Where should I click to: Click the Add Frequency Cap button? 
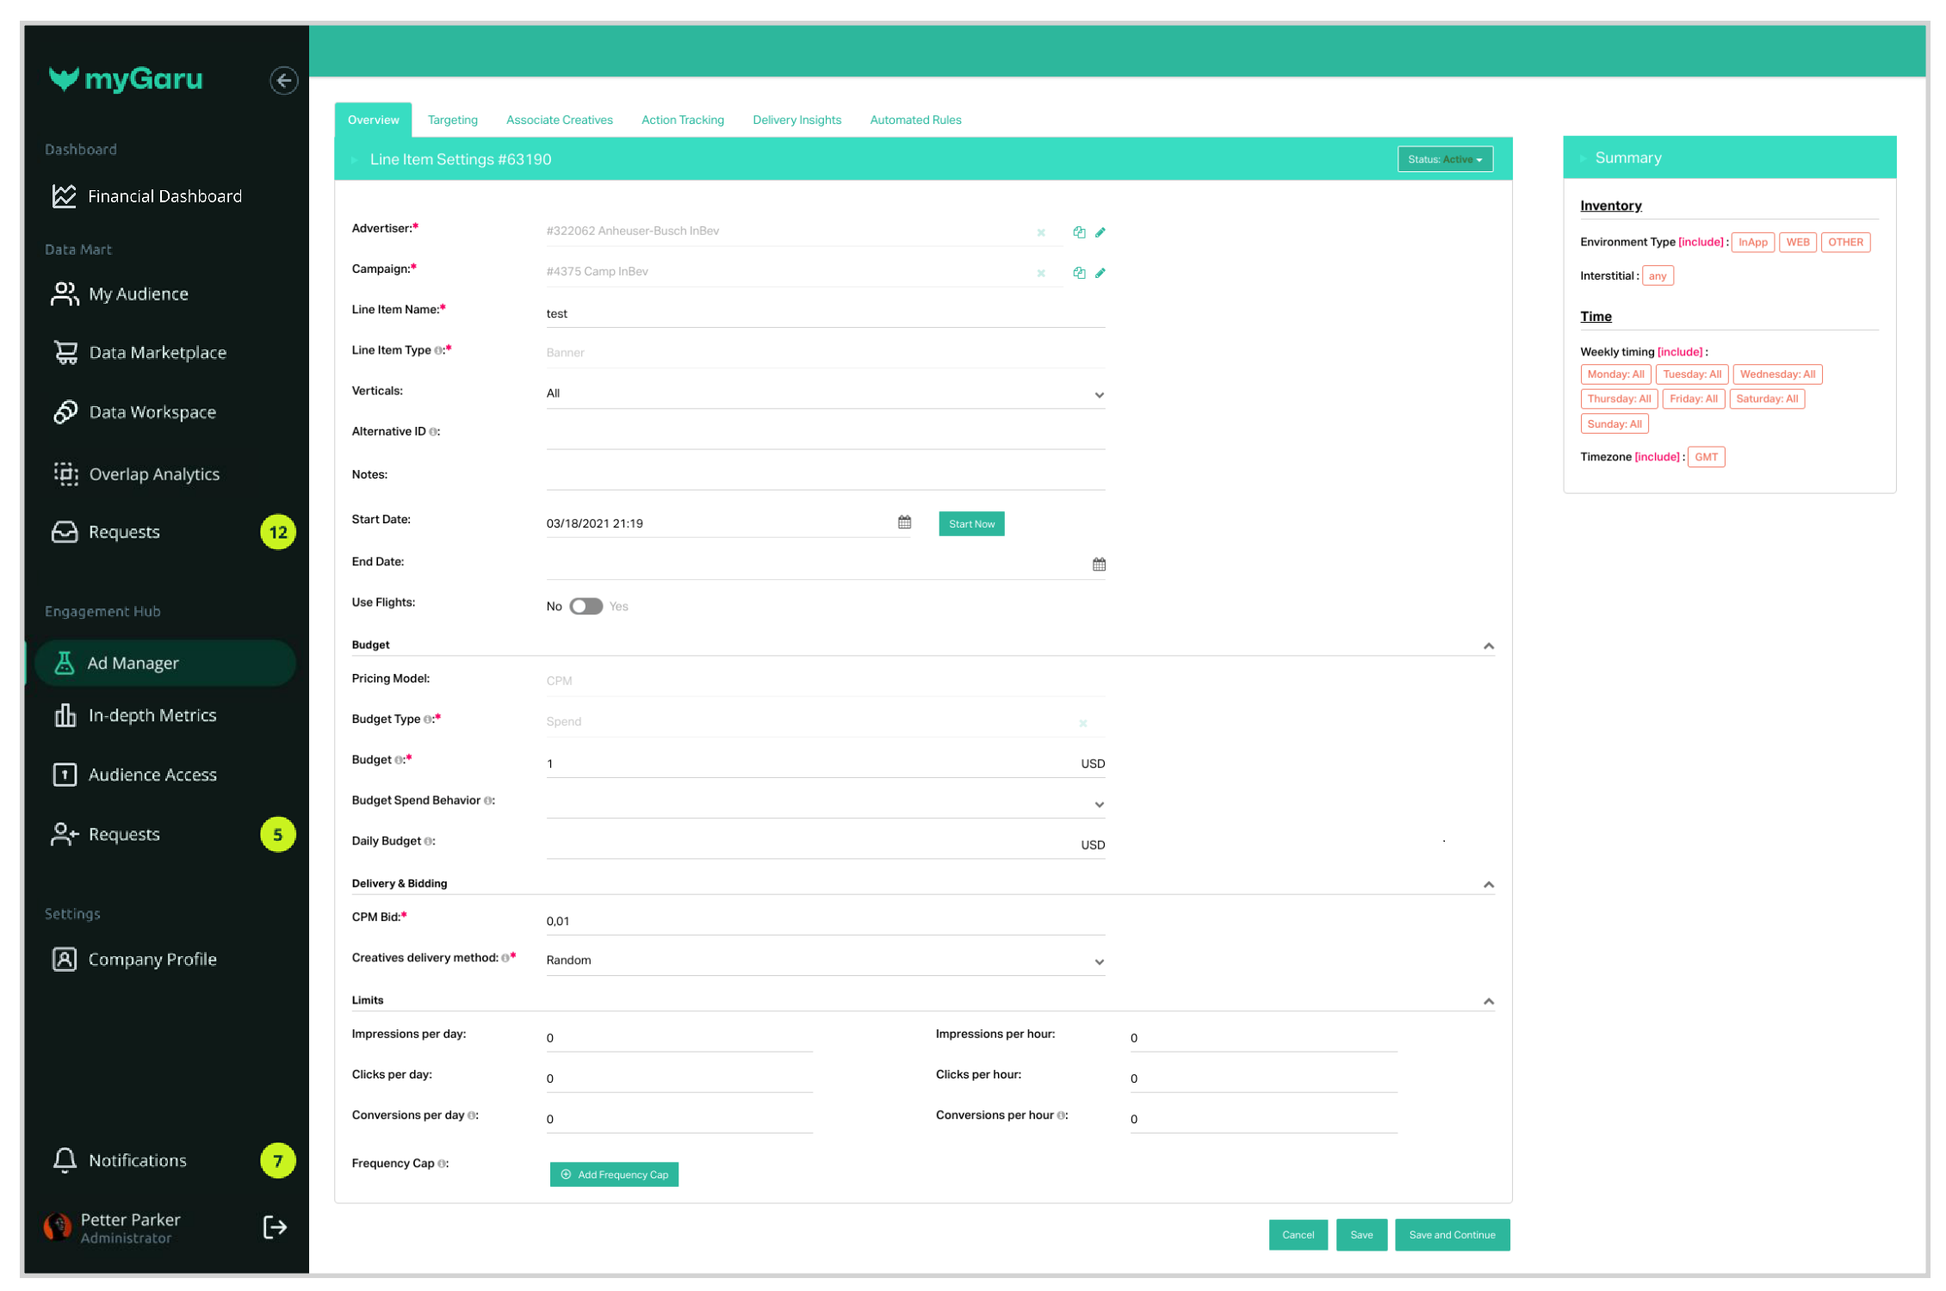pyautogui.click(x=614, y=1175)
